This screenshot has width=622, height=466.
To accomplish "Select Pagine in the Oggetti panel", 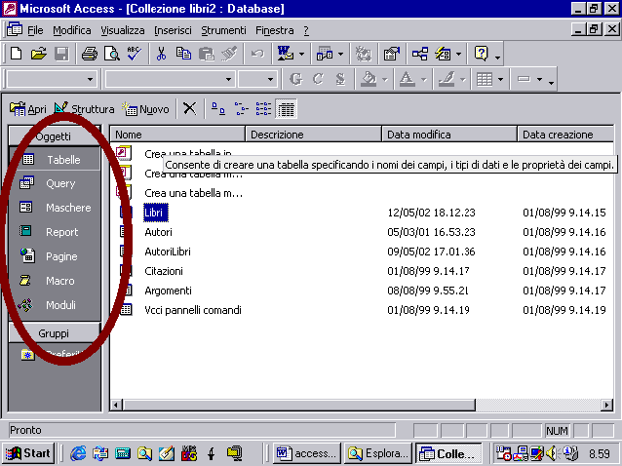I will click(55, 256).
